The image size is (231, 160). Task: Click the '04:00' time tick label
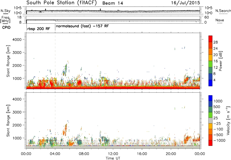(x=55, y=154)
